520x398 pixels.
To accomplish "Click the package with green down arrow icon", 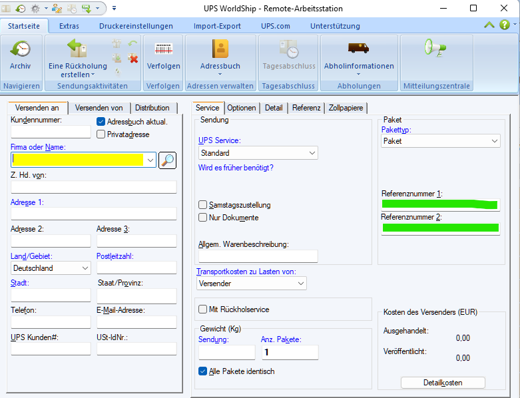I will click(117, 59).
